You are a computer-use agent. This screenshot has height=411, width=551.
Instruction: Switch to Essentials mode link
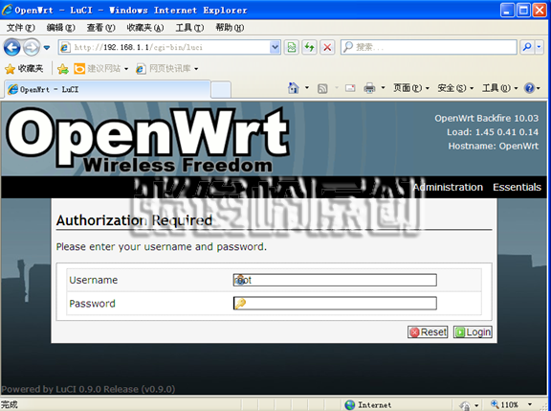point(517,187)
